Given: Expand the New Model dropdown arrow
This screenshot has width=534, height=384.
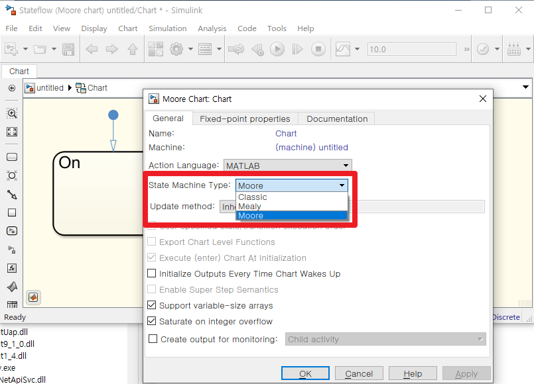Looking at the screenshot, I should click(25, 49).
